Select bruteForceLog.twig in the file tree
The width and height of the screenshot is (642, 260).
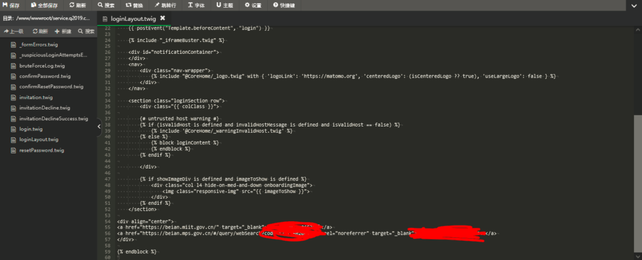click(41, 66)
